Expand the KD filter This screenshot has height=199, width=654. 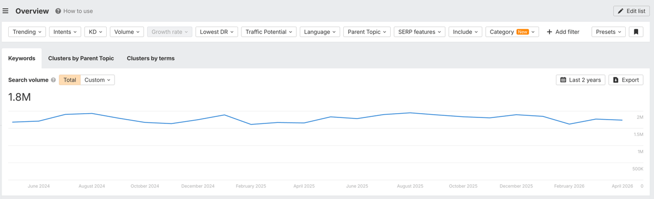(x=95, y=32)
